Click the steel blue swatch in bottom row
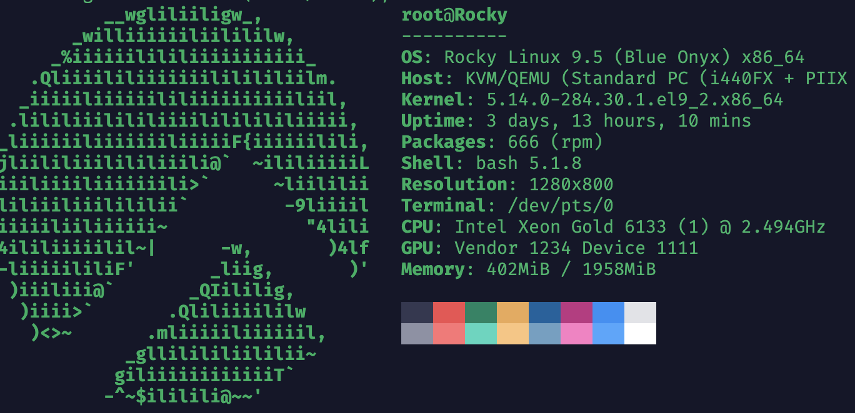Screen dimensions: 855x413 (x=544, y=334)
